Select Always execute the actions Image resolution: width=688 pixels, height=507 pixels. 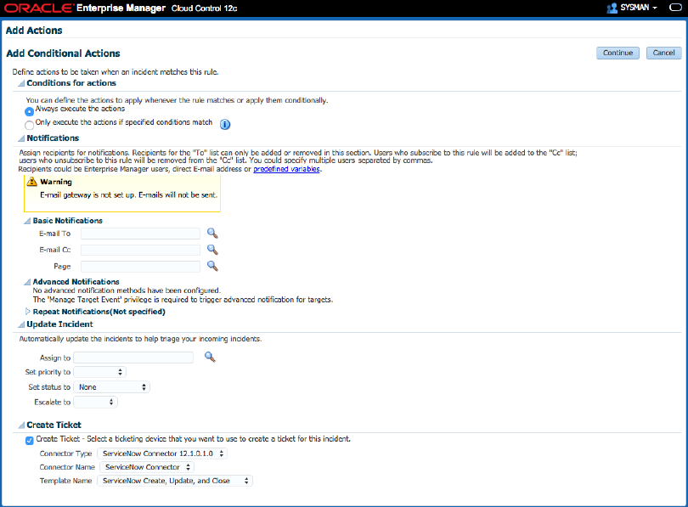click(29, 111)
